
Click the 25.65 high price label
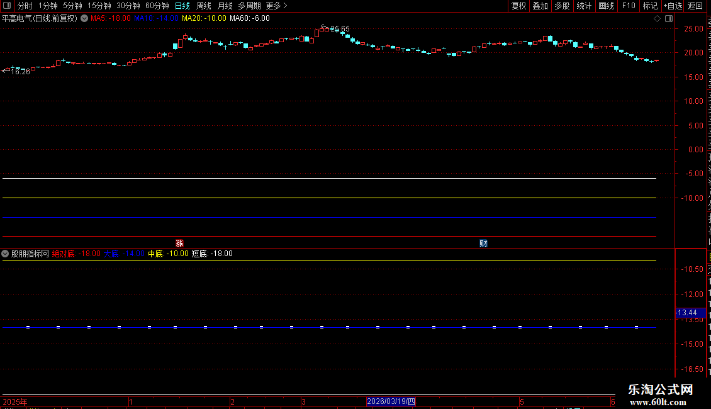point(340,28)
